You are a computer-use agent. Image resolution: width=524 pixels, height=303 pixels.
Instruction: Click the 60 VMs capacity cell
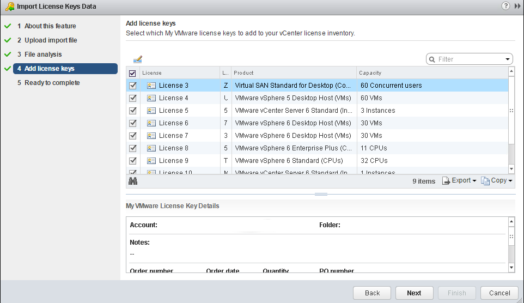(x=432, y=98)
